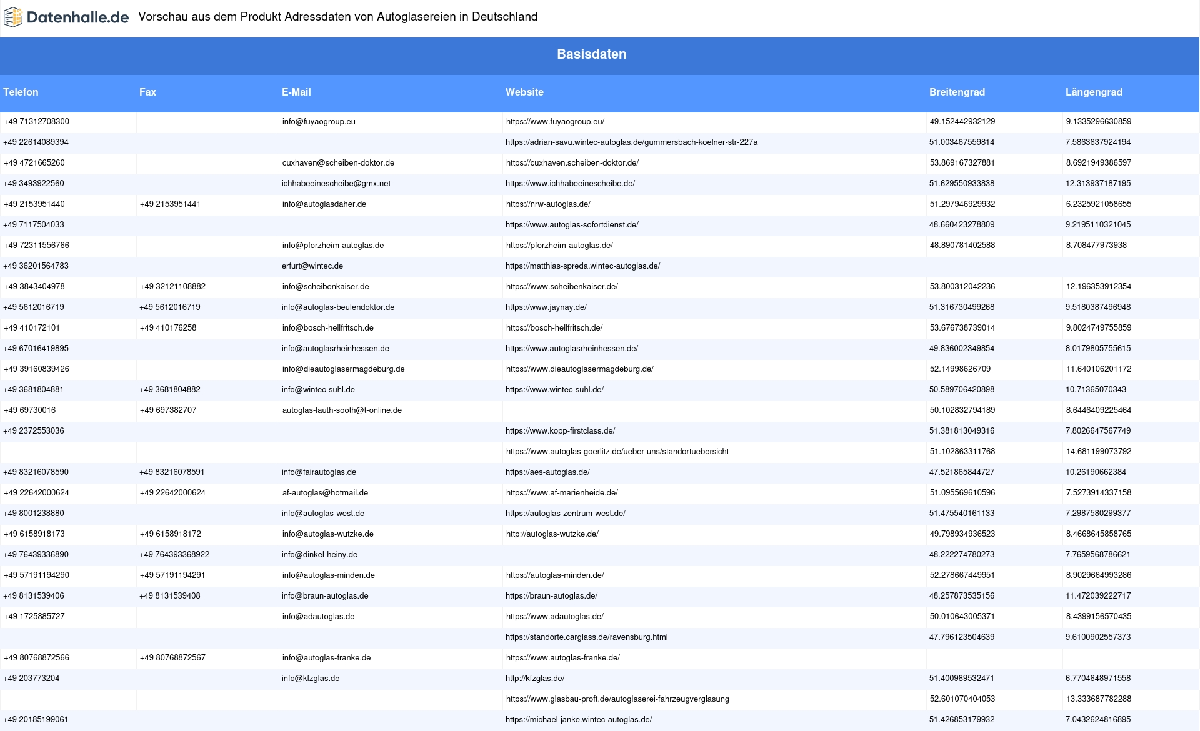Select longitude value 9.1335296630859
The image size is (1200, 731).
tap(1099, 122)
